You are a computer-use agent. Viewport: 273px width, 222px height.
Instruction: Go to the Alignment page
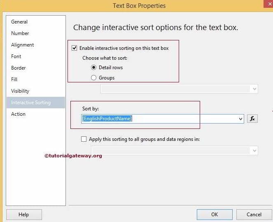click(23, 45)
